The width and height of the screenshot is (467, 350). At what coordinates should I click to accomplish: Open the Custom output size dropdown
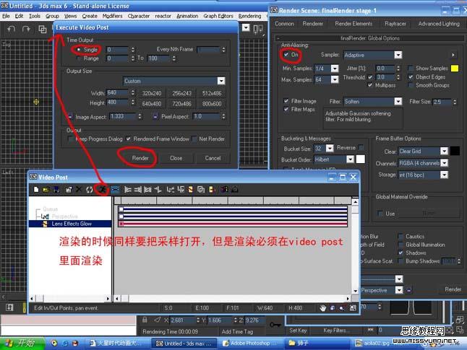(x=221, y=81)
